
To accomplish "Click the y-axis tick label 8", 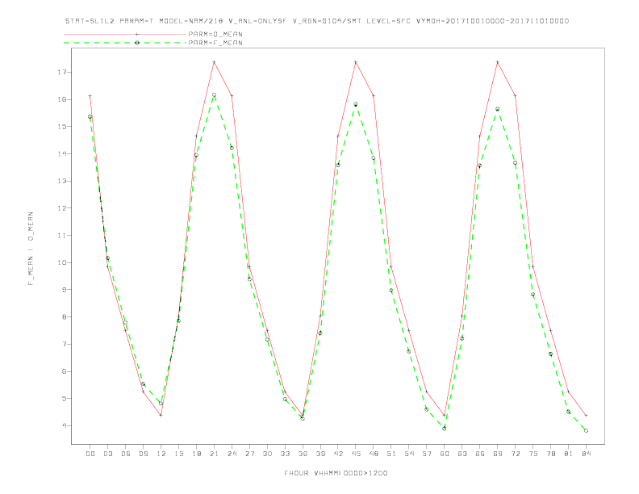I will [x=64, y=316].
